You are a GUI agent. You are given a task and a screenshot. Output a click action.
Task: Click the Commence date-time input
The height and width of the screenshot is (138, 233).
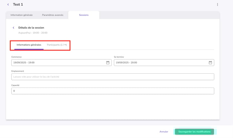(x=58, y=63)
